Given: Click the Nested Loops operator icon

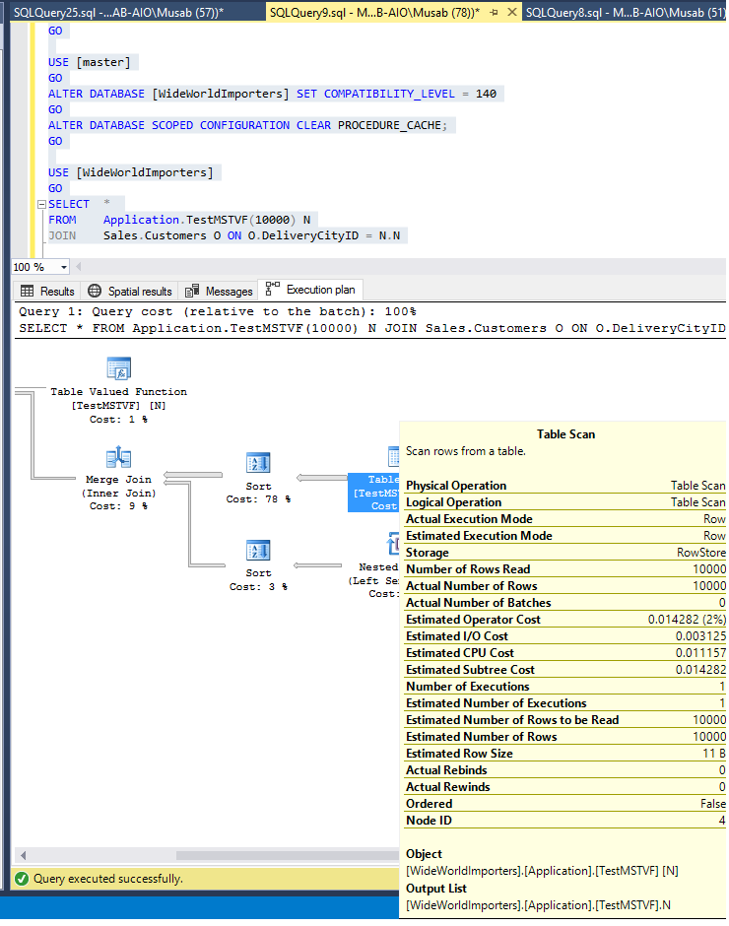Looking at the screenshot, I should 393,543.
